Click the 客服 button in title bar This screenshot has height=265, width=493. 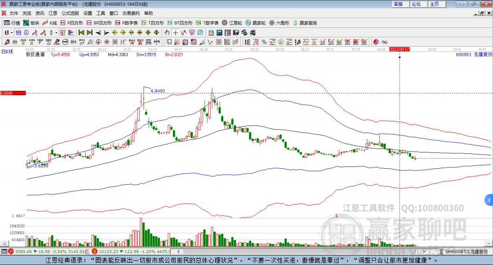tap(400, 4)
